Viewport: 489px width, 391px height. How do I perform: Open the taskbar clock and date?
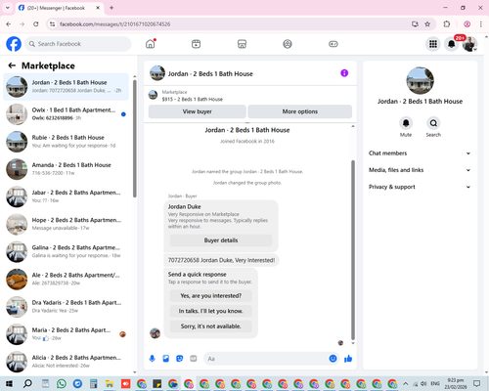pyautogui.click(x=456, y=383)
